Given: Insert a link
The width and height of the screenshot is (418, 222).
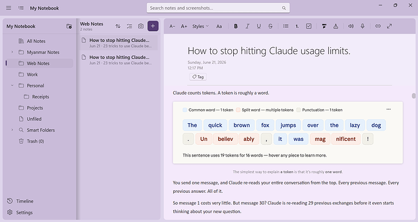Looking at the screenshot, I should pos(378,26).
